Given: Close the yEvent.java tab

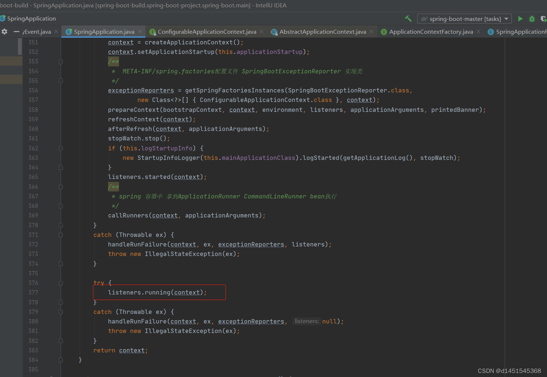Looking at the screenshot, I should [56, 32].
